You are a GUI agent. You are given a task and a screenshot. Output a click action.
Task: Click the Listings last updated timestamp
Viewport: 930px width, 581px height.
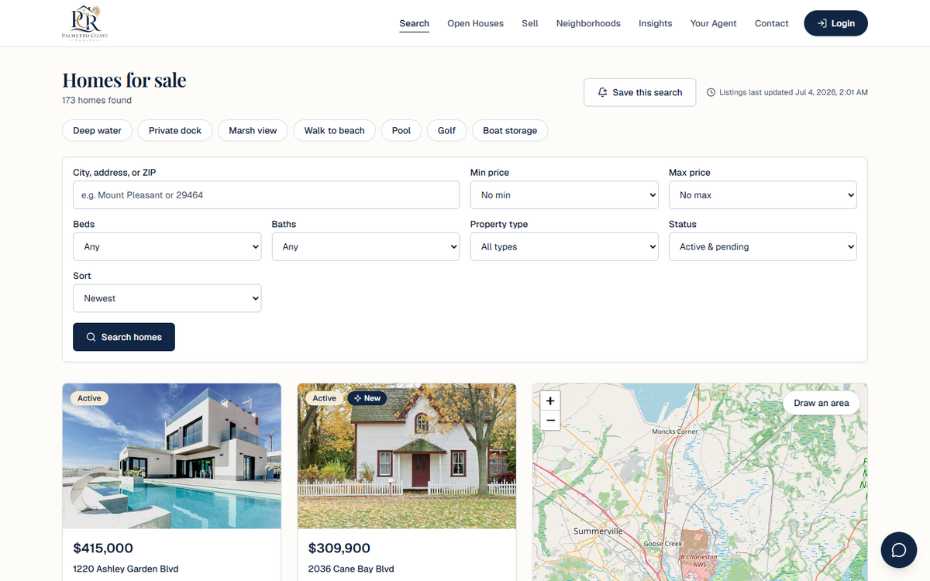[787, 92]
